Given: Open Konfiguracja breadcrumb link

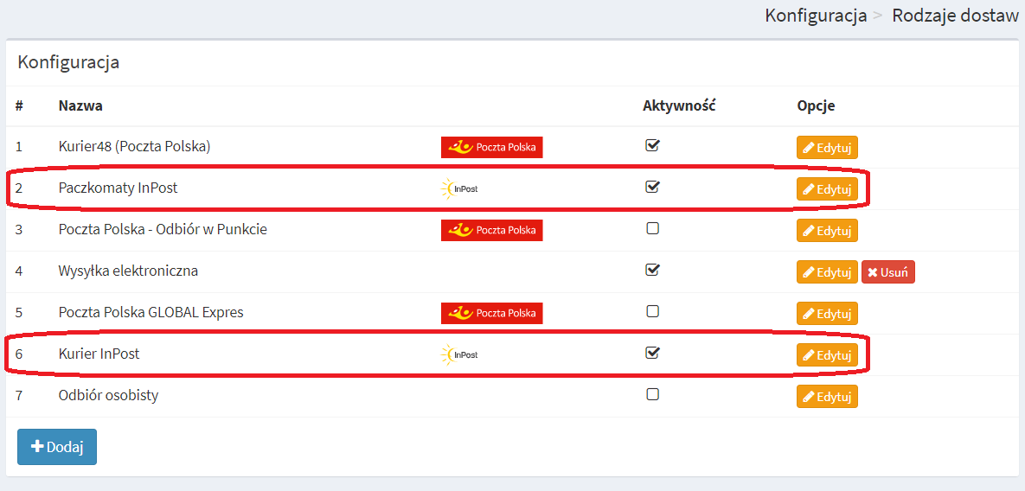Looking at the screenshot, I should pos(816,16).
